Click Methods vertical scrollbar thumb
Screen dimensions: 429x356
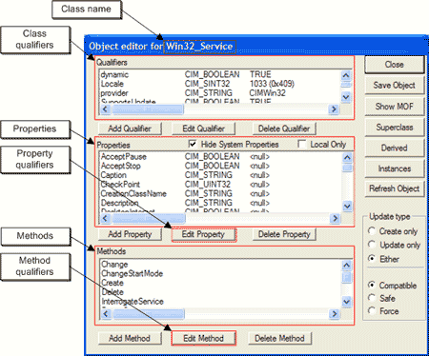[347, 277]
